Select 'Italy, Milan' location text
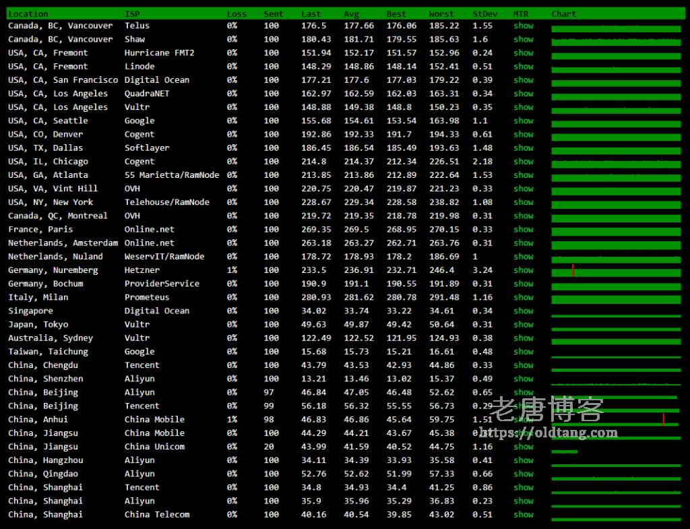 point(38,297)
